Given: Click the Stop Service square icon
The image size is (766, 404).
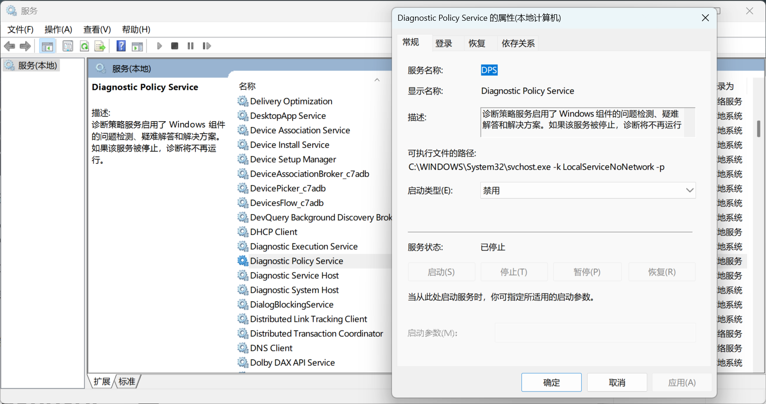Looking at the screenshot, I should point(175,46).
